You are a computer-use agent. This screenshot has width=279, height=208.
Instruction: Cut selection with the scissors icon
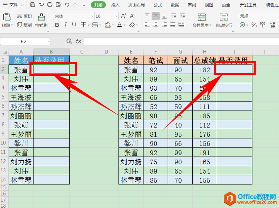tap(19, 16)
